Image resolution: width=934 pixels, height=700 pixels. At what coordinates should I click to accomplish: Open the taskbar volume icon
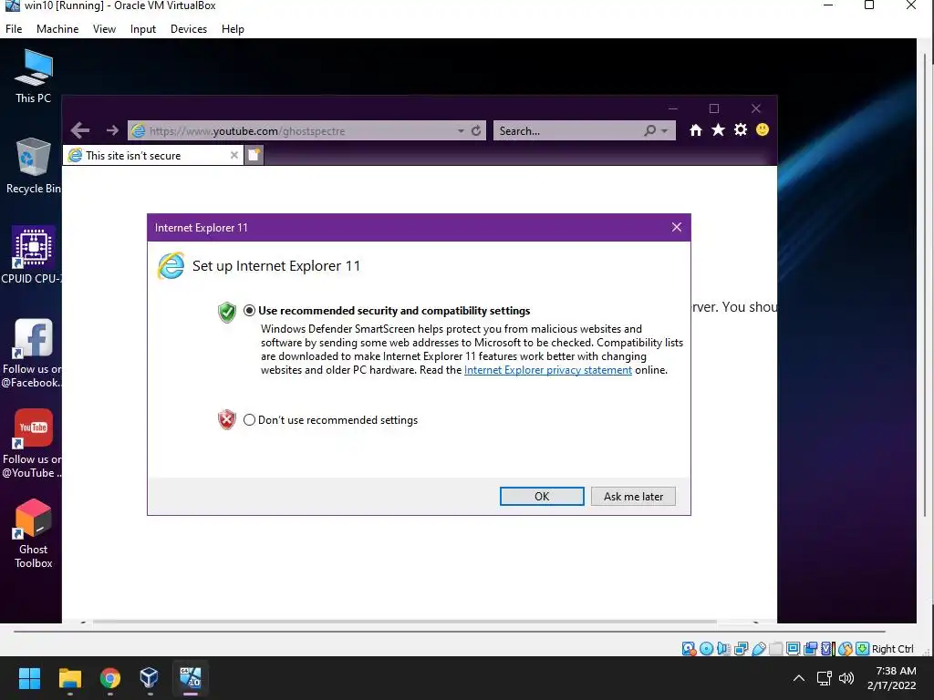click(x=846, y=678)
